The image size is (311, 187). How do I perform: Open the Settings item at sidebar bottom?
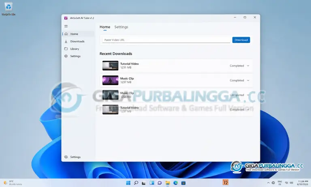(78, 157)
